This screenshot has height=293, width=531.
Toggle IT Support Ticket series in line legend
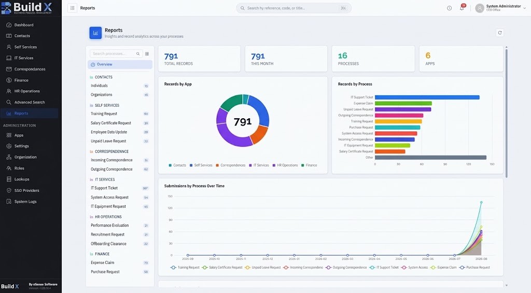coord(384,268)
